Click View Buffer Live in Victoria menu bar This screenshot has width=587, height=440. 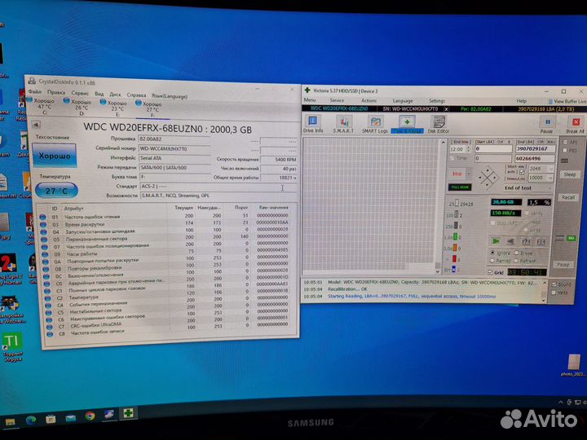point(567,101)
